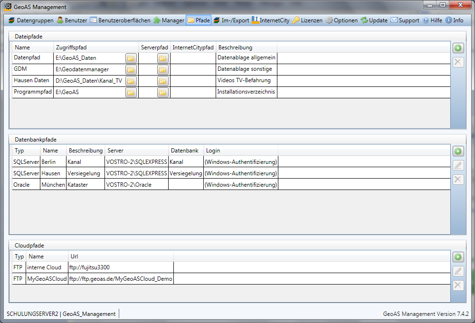Open folder browser for Hausen Daten Zugriffspfad

tap(131, 81)
